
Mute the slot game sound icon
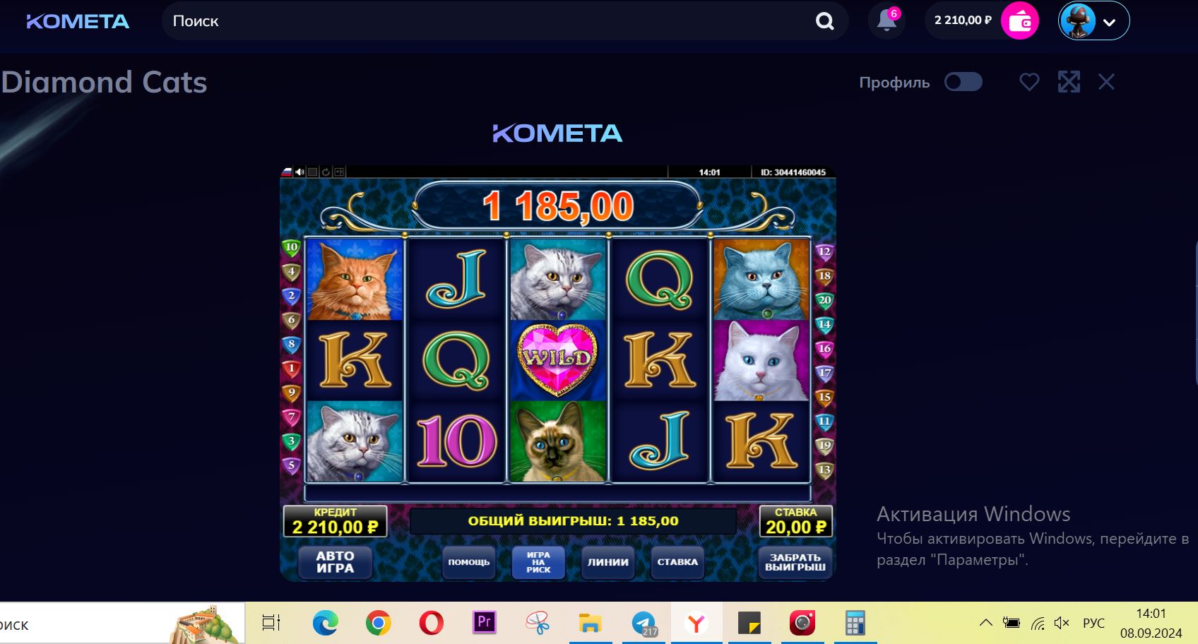pos(299,172)
